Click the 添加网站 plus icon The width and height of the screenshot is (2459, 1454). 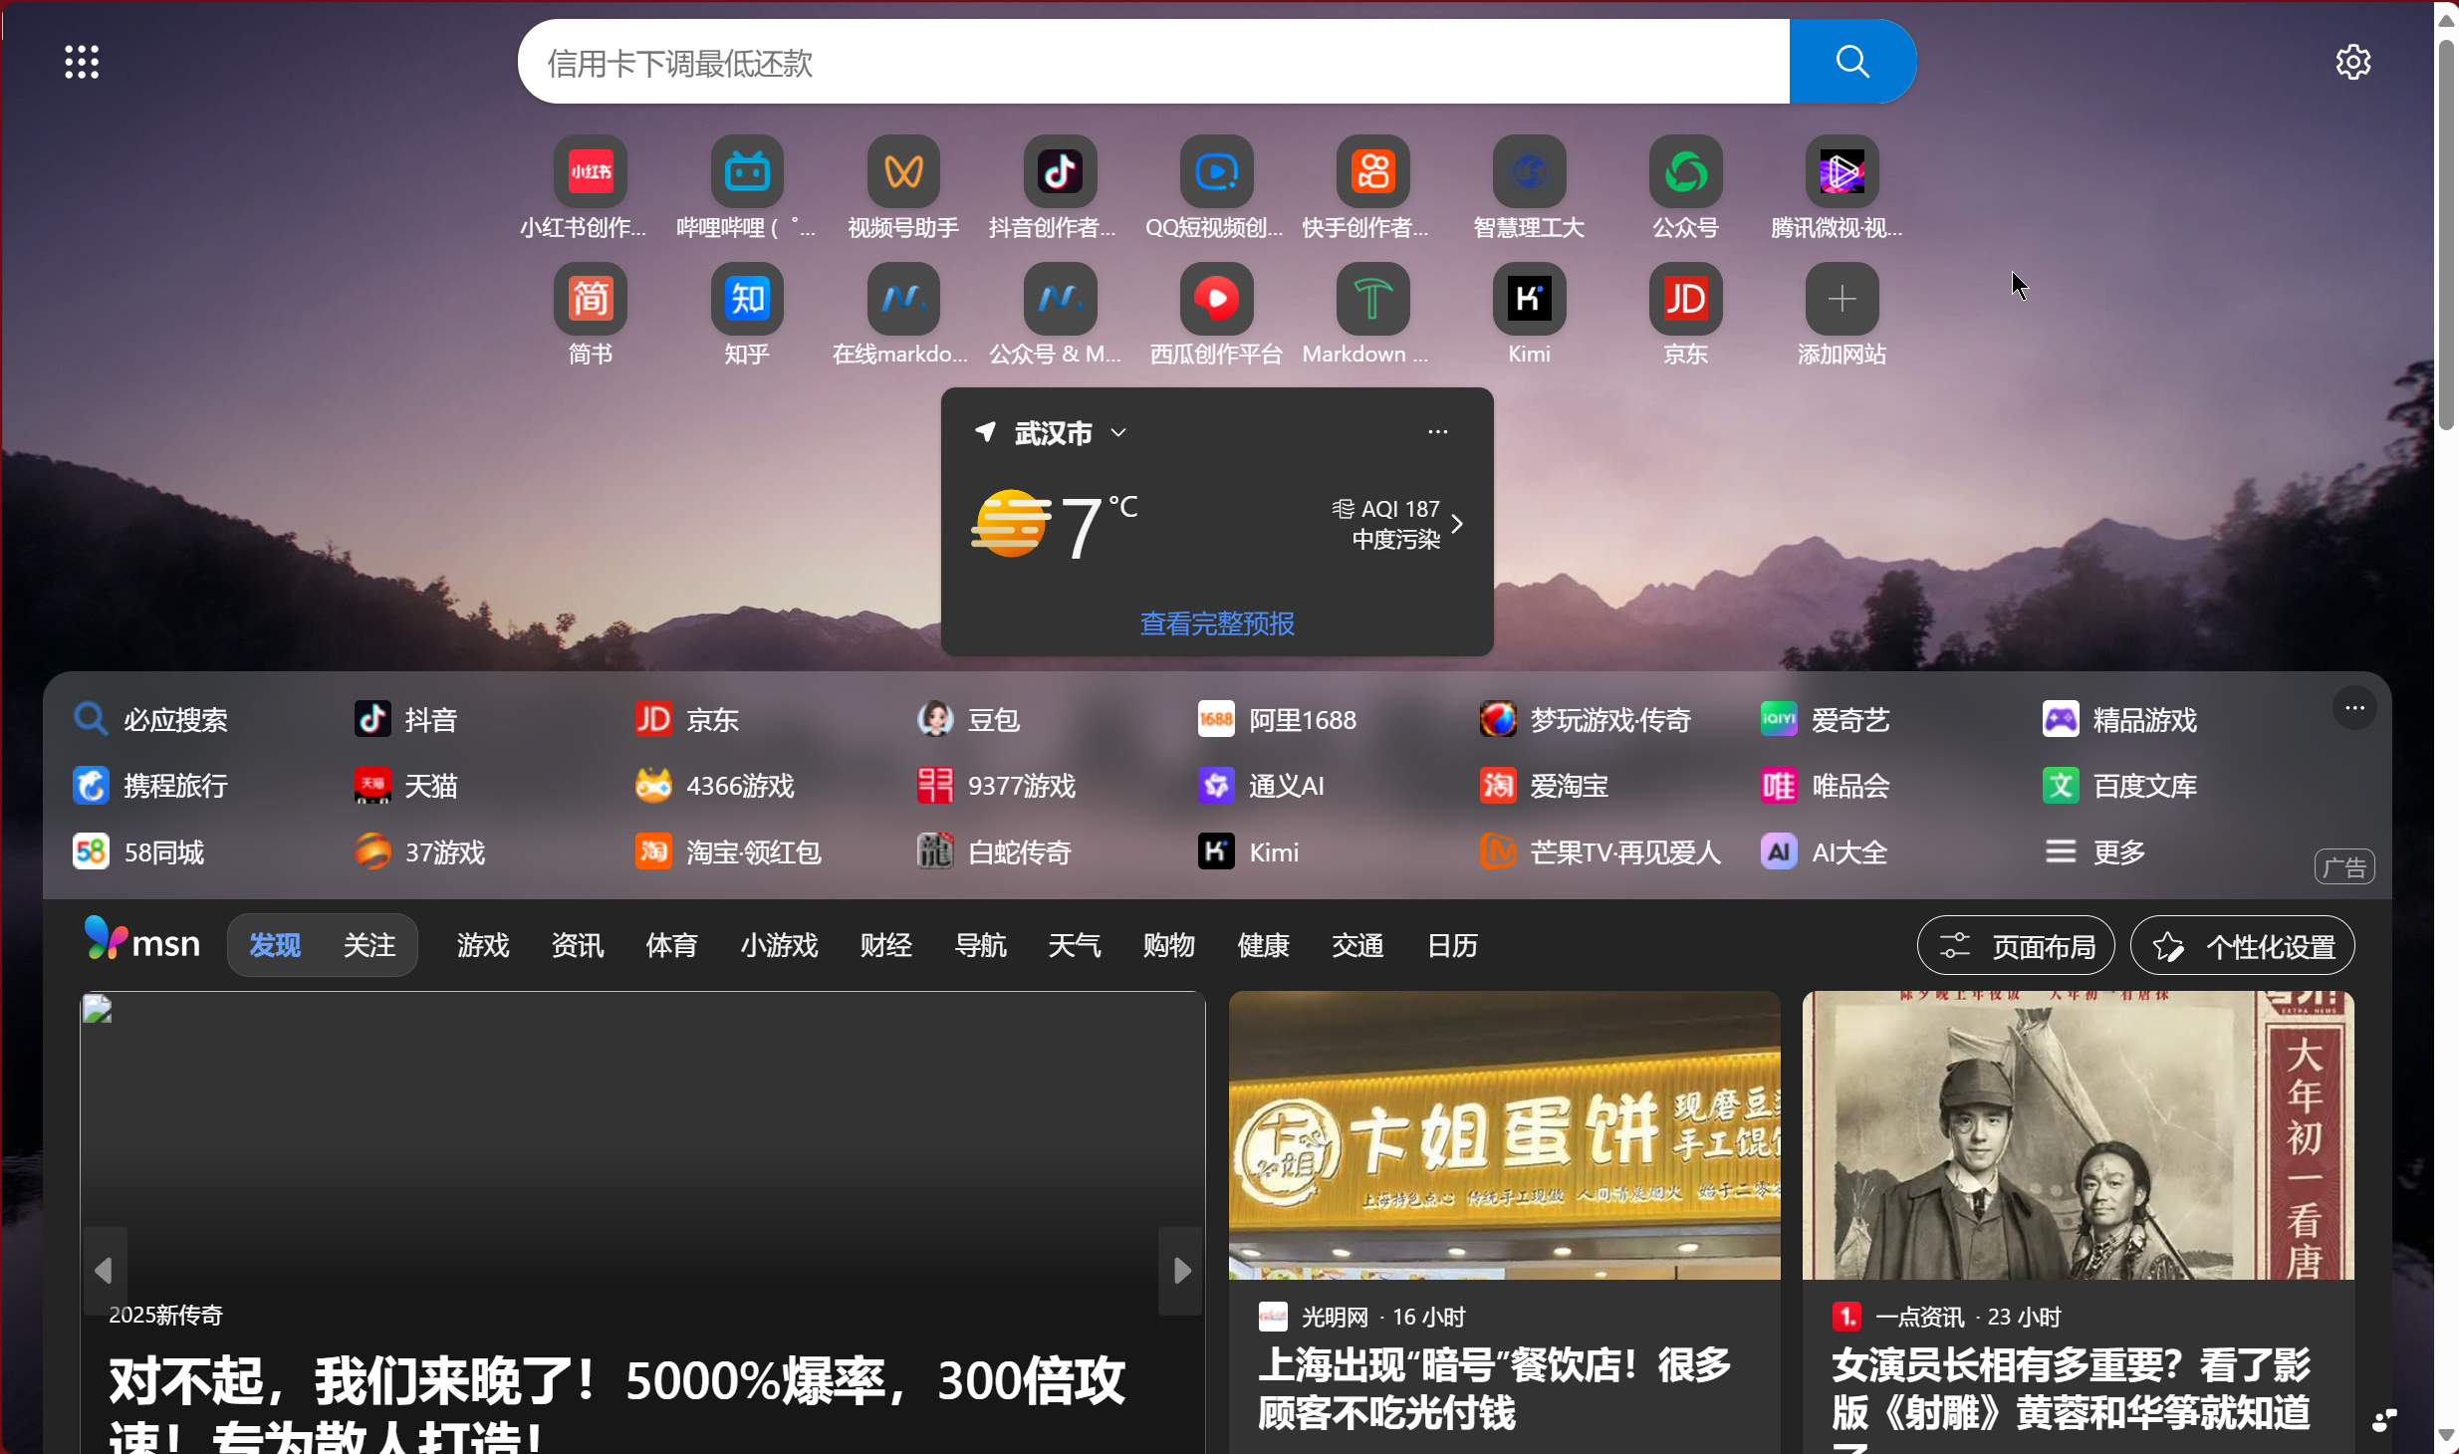[1842, 298]
